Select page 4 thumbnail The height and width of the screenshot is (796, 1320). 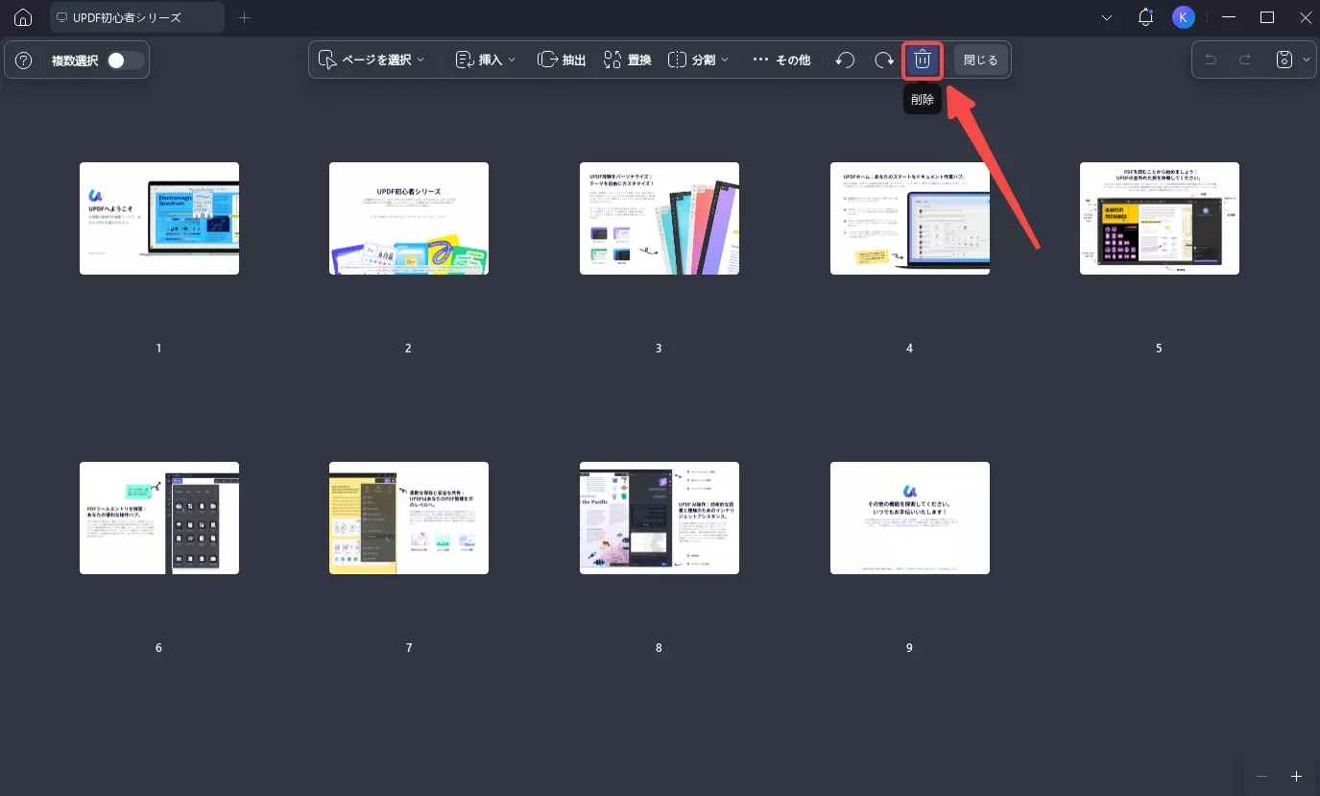point(910,218)
